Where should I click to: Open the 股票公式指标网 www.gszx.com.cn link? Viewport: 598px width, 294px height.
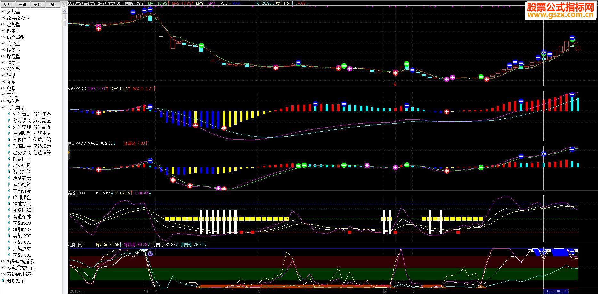click(x=561, y=10)
